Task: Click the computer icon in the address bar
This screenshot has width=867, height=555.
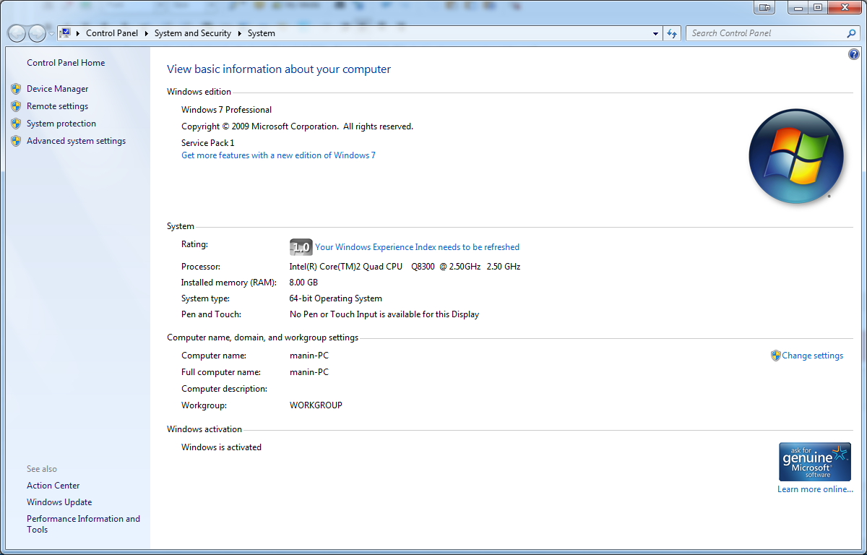Action: click(65, 33)
